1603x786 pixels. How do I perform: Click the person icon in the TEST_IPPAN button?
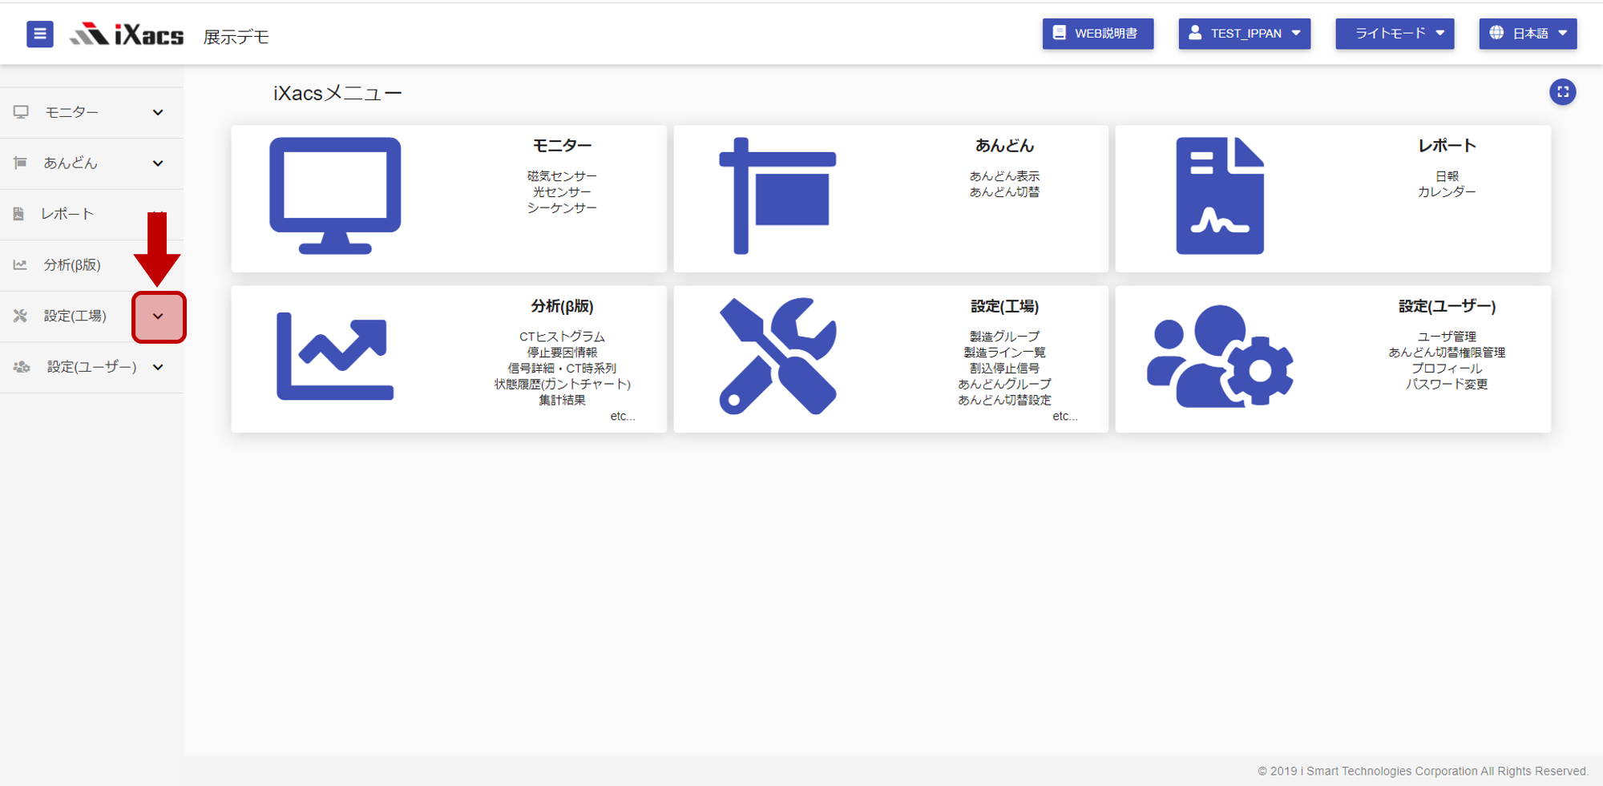(1195, 33)
